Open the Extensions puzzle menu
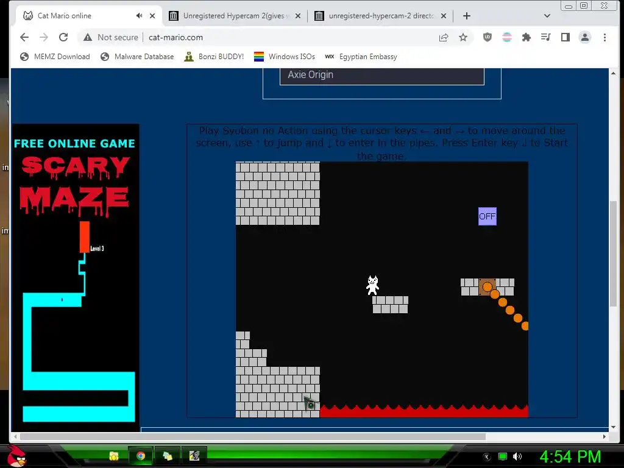The image size is (624, 468). pos(526,37)
